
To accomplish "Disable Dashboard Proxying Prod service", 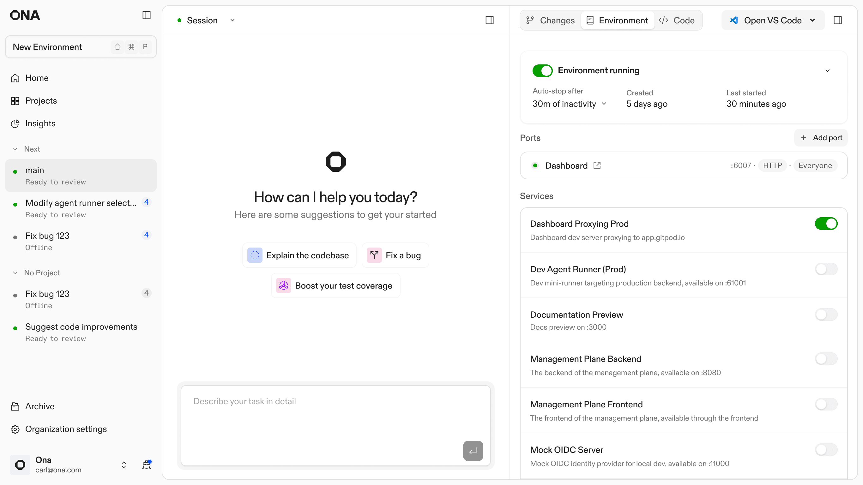I will point(826,224).
